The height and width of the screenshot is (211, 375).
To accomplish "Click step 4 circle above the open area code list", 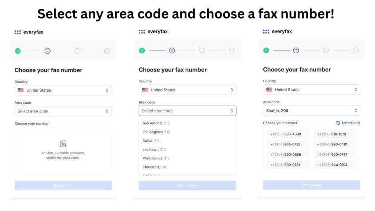I will pos(231,51).
